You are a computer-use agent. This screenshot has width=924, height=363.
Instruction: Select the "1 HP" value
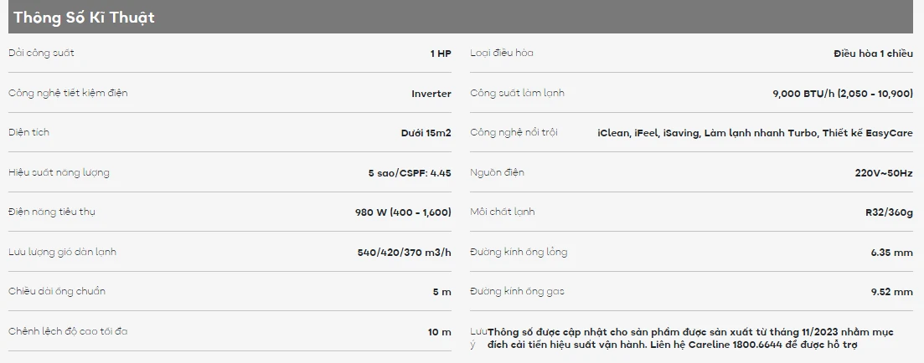(x=441, y=54)
